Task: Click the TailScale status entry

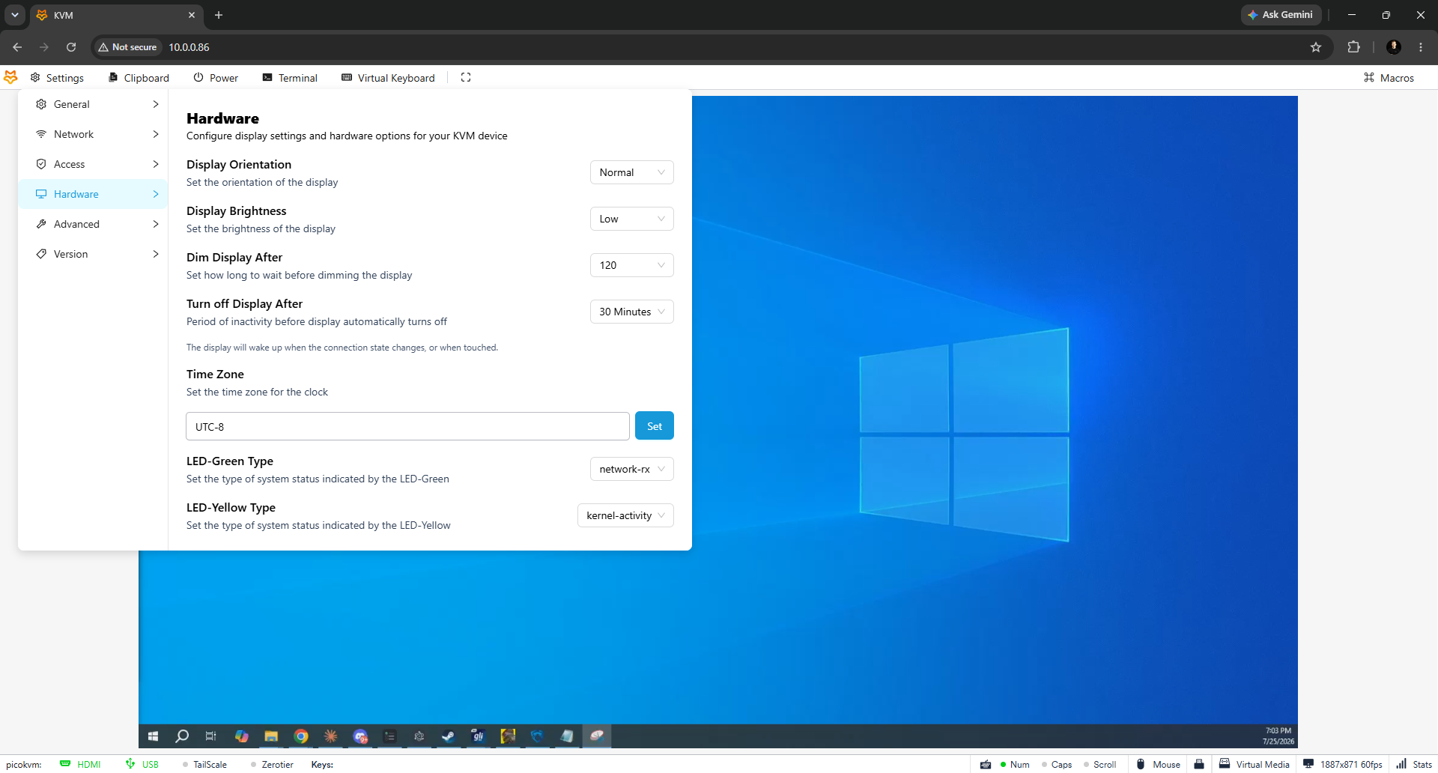Action: coord(204,764)
